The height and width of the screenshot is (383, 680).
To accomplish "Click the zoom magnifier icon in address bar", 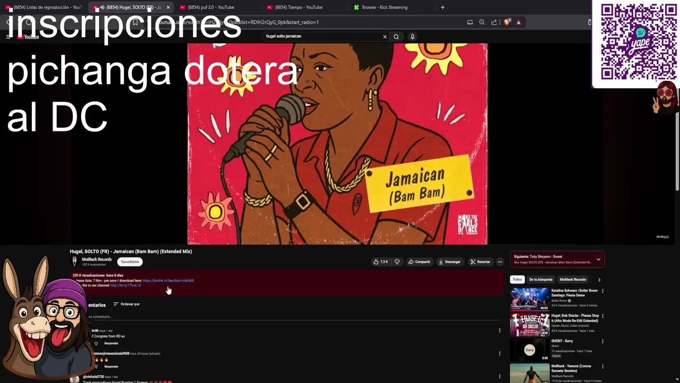I will point(482,22).
